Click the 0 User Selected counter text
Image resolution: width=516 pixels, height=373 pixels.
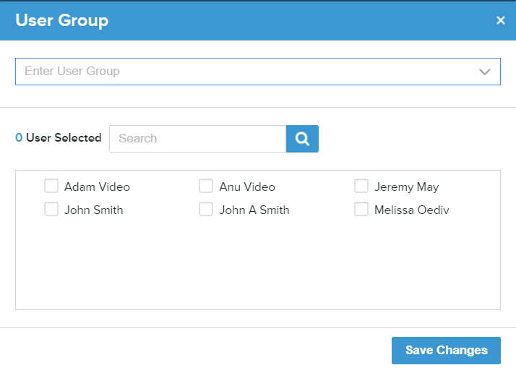59,138
